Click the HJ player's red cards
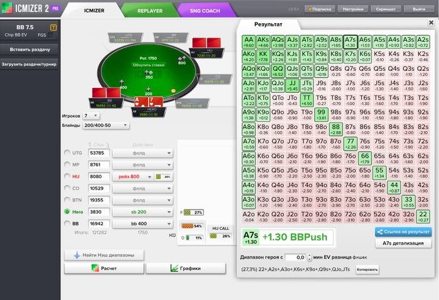The image size is (439, 300). pyautogui.click(x=206, y=43)
